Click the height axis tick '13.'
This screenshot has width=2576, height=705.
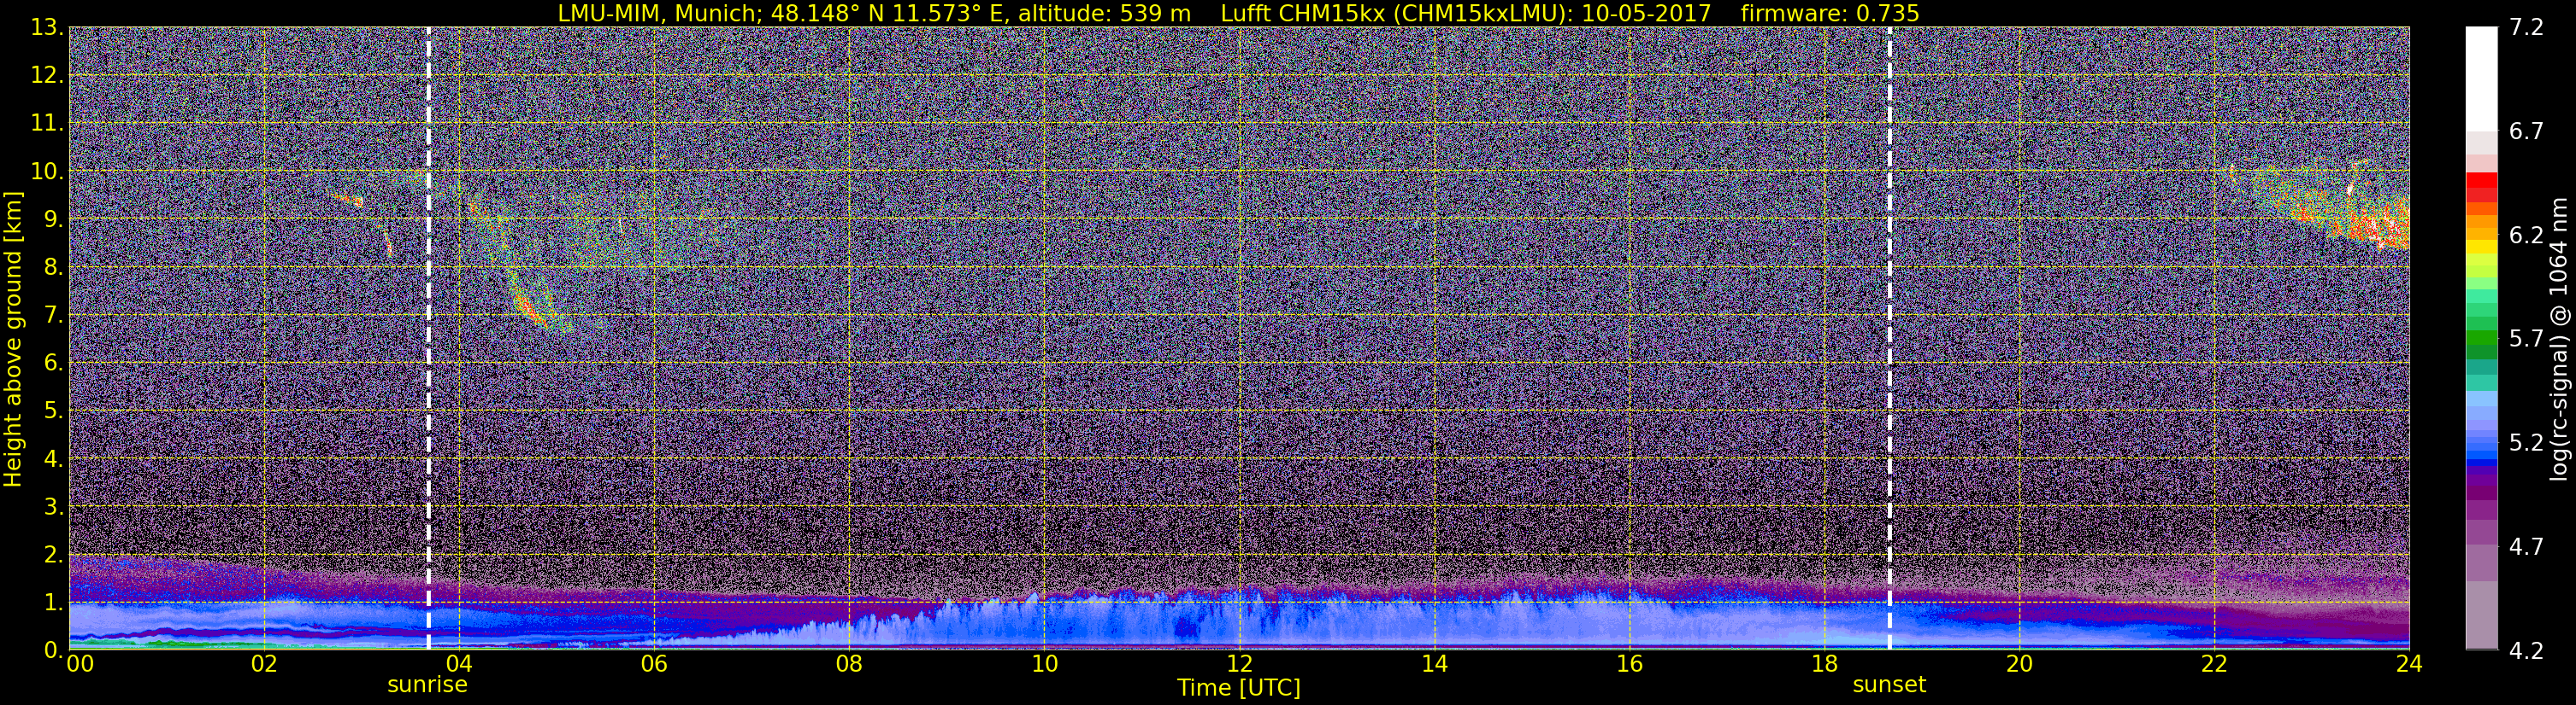47,28
